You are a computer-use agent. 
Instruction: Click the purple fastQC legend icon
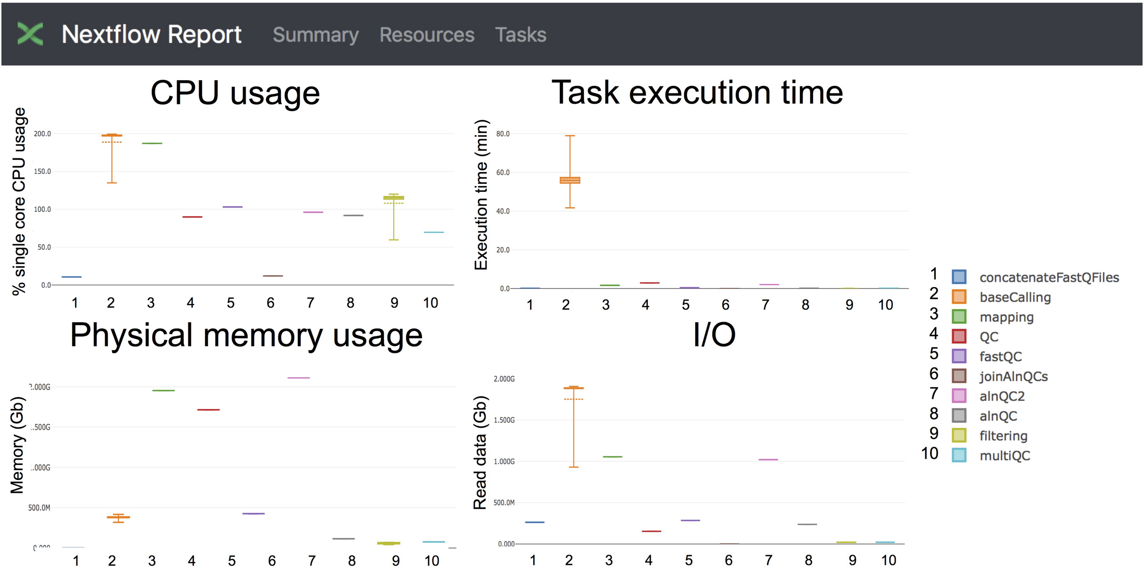pos(959,356)
